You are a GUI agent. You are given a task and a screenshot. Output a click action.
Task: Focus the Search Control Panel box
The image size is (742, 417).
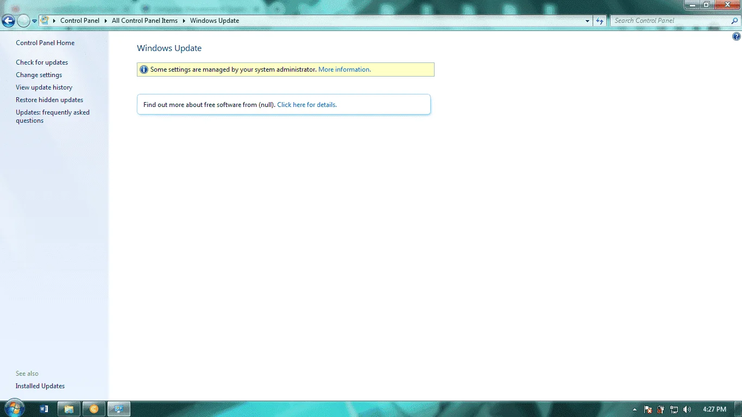coord(671,21)
